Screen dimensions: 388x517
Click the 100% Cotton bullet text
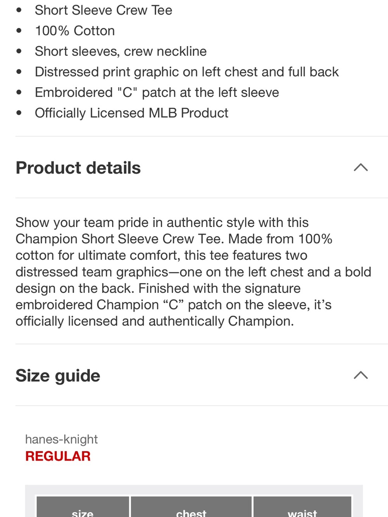click(75, 31)
